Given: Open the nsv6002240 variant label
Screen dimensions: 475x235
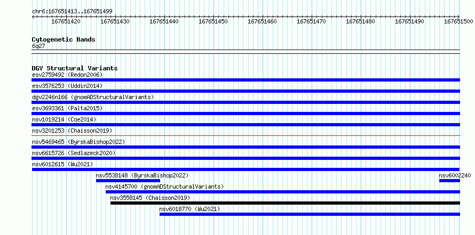Looking at the screenshot, I should tap(455, 175).
